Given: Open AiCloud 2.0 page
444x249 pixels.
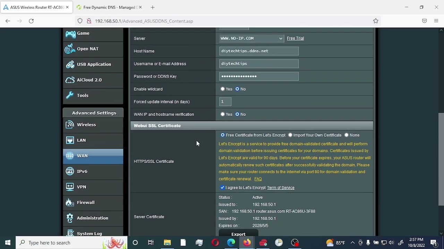Looking at the screenshot, I should pos(93,80).
